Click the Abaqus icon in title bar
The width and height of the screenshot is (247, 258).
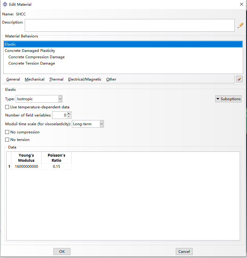tap(5, 5)
